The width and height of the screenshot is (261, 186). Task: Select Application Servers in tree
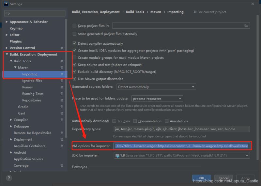pos(28,159)
